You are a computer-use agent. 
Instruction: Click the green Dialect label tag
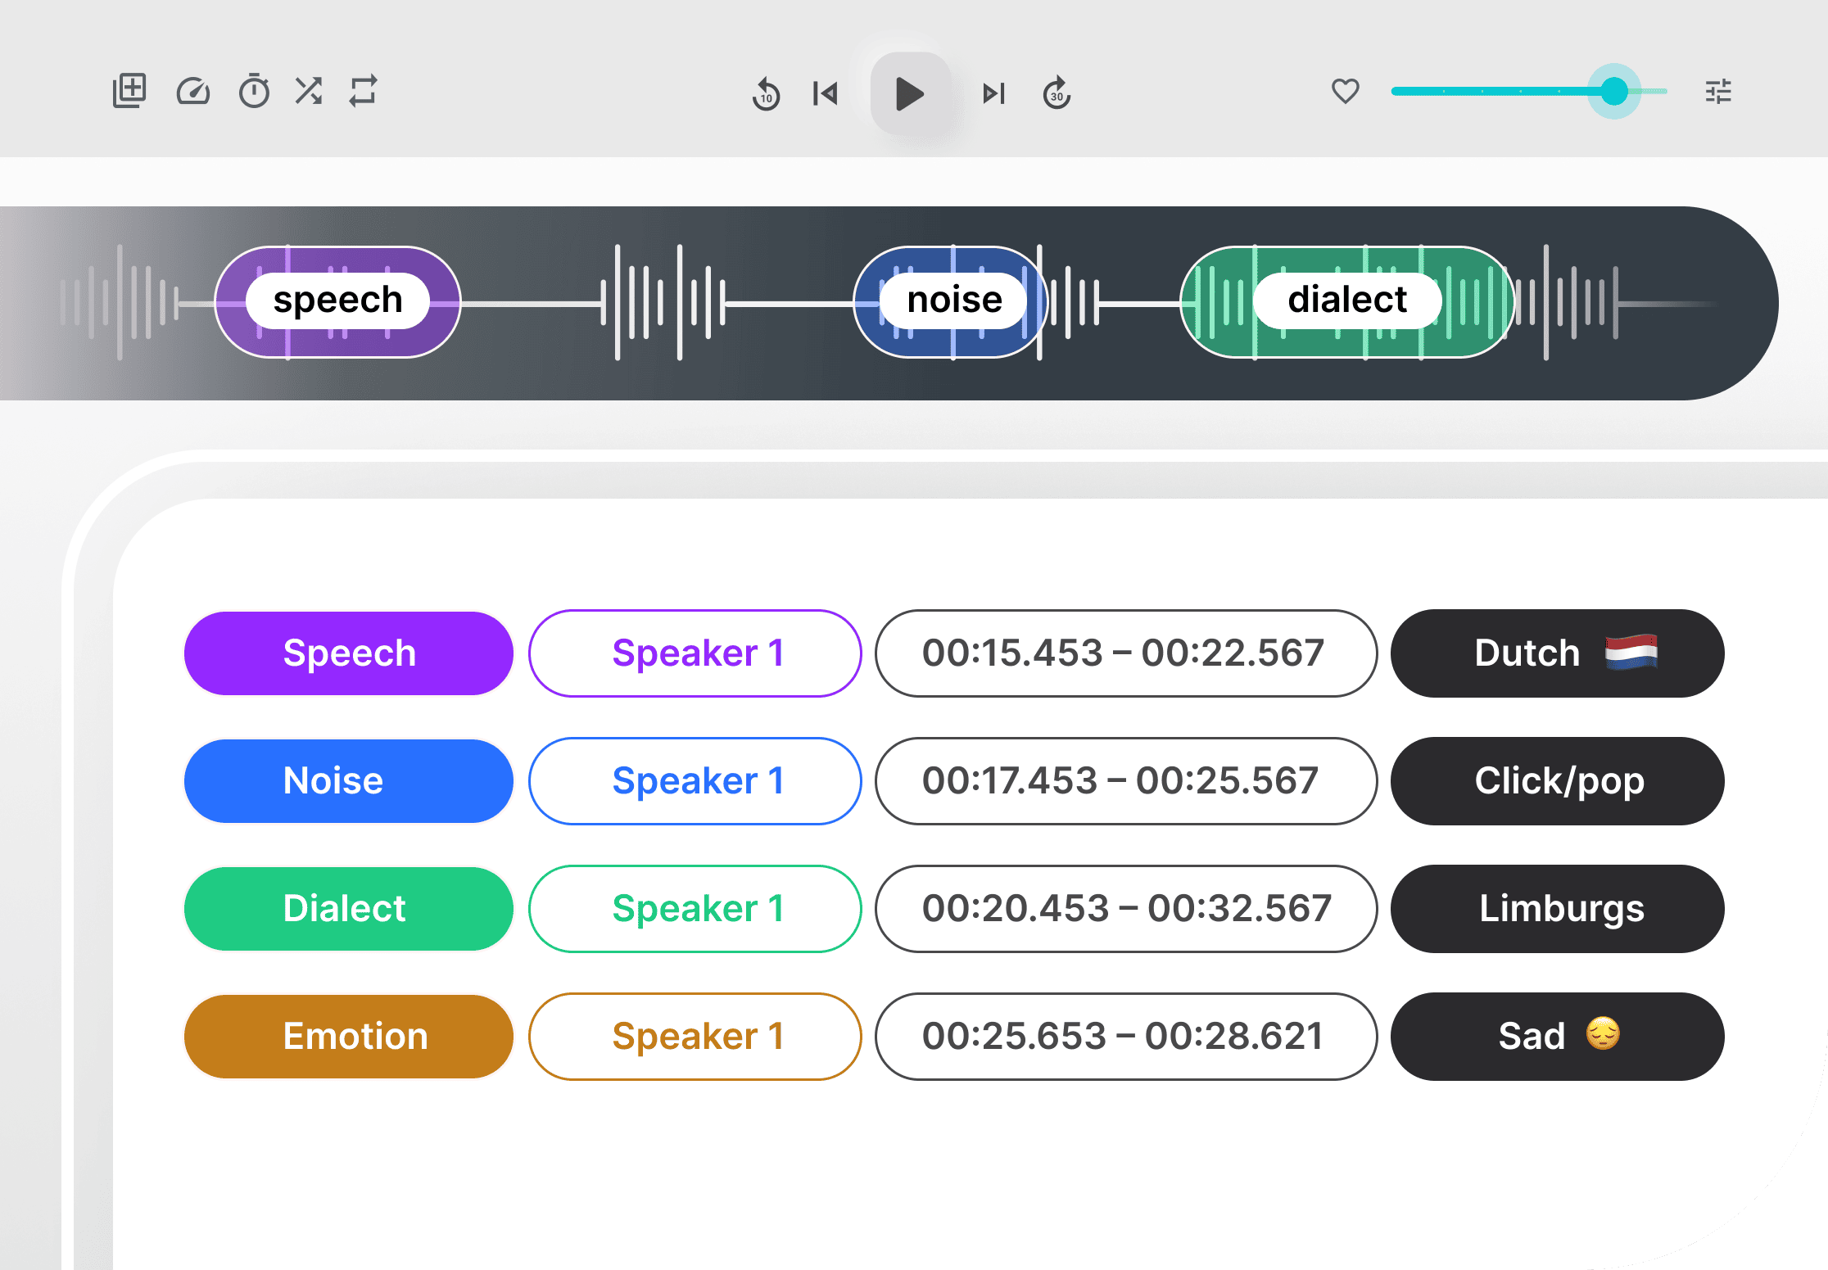(x=349, y=909)
